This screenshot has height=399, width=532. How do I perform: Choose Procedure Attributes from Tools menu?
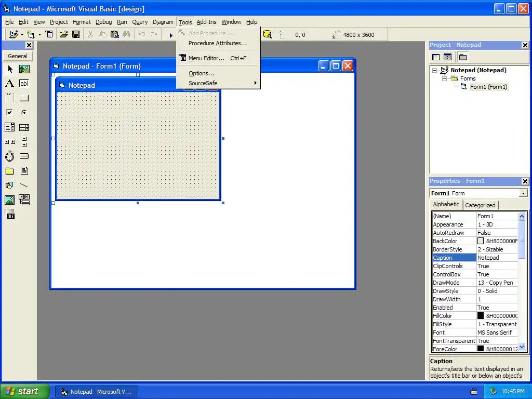coord(219,43)
